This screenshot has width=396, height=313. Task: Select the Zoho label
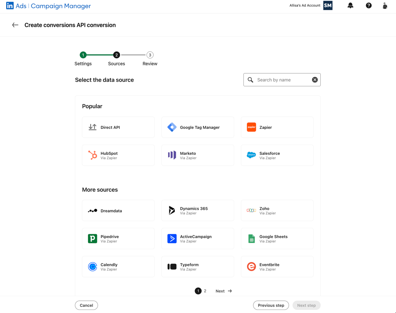coord(264,209)
